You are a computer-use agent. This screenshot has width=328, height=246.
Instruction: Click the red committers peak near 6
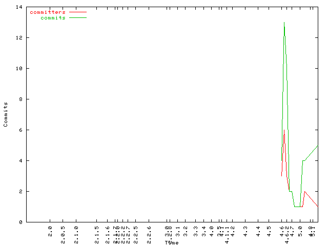tap(284, 130)
